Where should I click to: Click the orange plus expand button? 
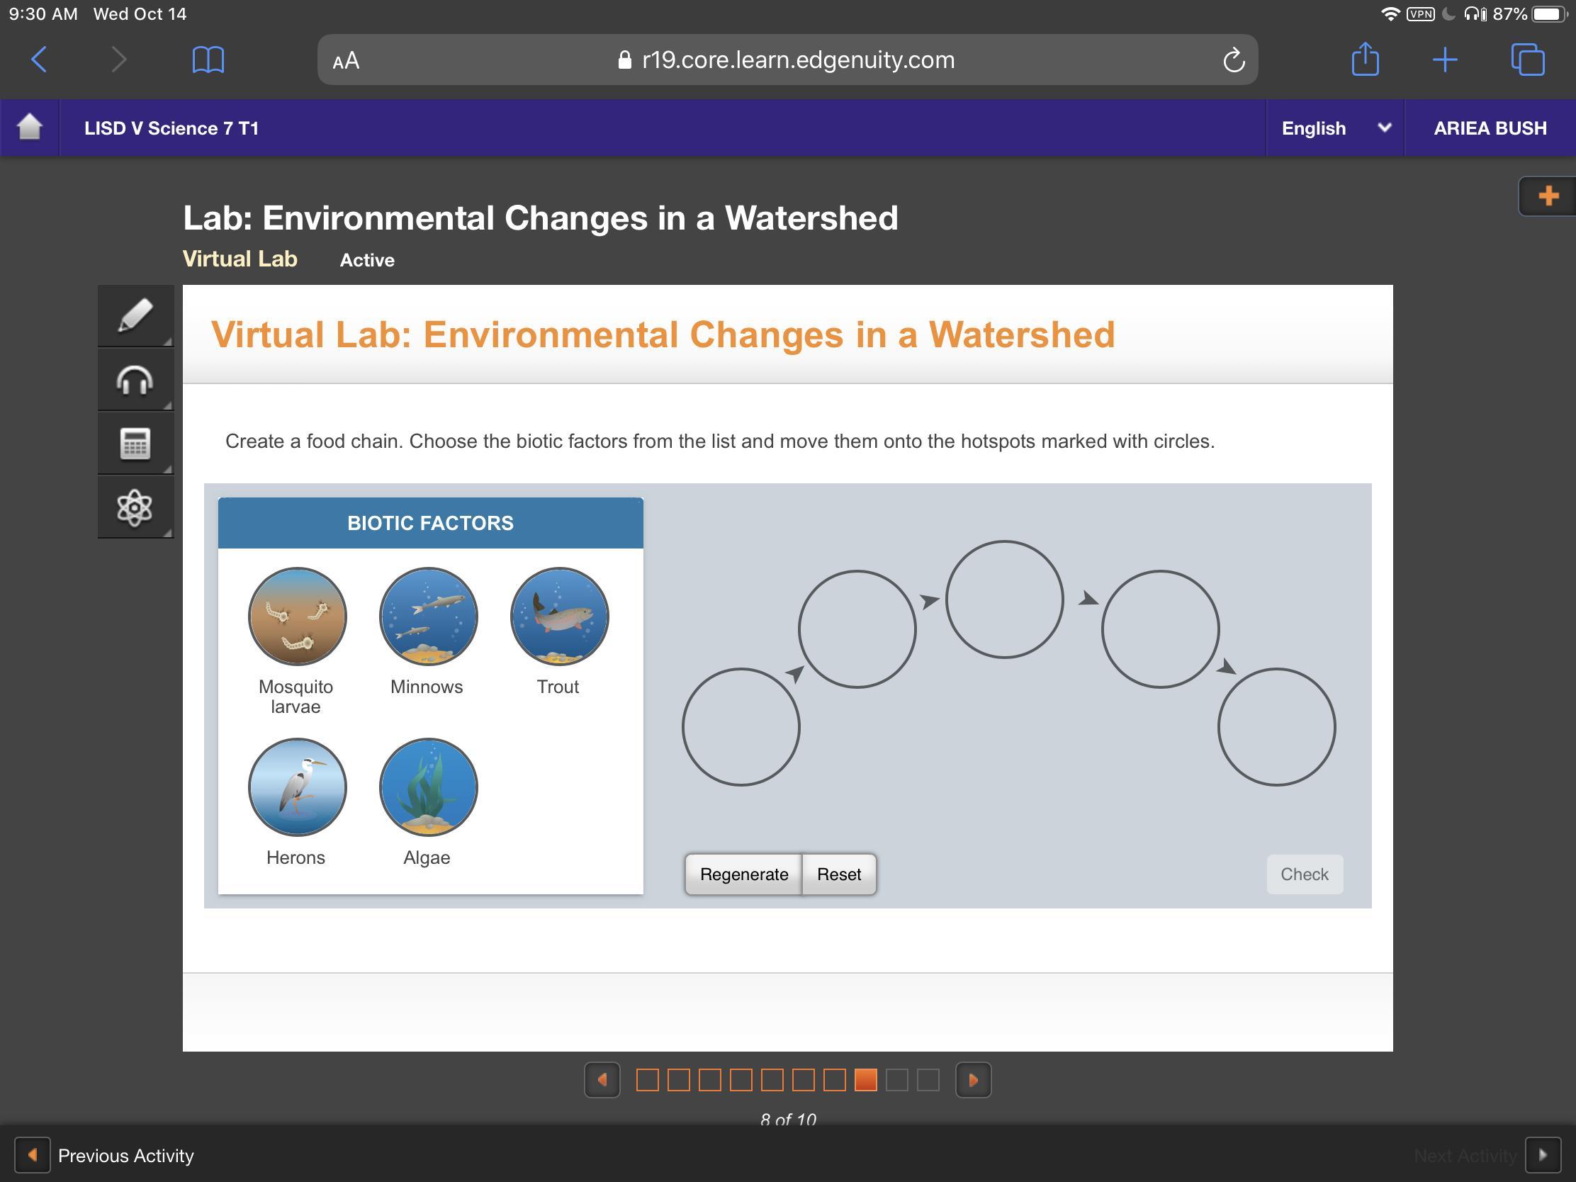point(1548,196)
